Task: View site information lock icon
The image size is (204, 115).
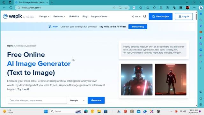Action: (x=19, y=8)
